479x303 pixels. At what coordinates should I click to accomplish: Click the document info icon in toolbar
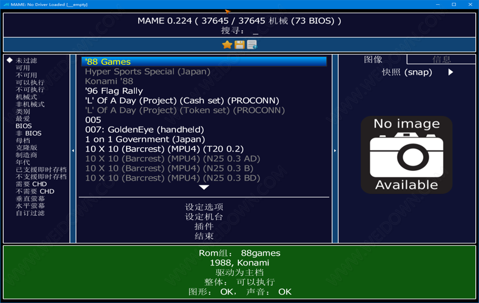tap(252, 45)
